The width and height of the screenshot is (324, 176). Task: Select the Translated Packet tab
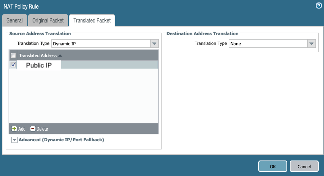pyautogui.click(x=92, y=20)
